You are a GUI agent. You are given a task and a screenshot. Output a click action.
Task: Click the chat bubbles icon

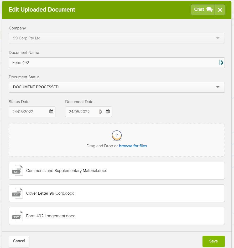click(x=209, y=9)
